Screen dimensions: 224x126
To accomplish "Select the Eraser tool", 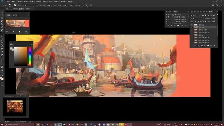I will coord(2,42).
